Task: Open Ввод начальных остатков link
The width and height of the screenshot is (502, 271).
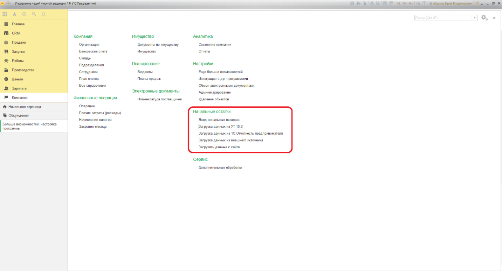Action: (219, 120)
